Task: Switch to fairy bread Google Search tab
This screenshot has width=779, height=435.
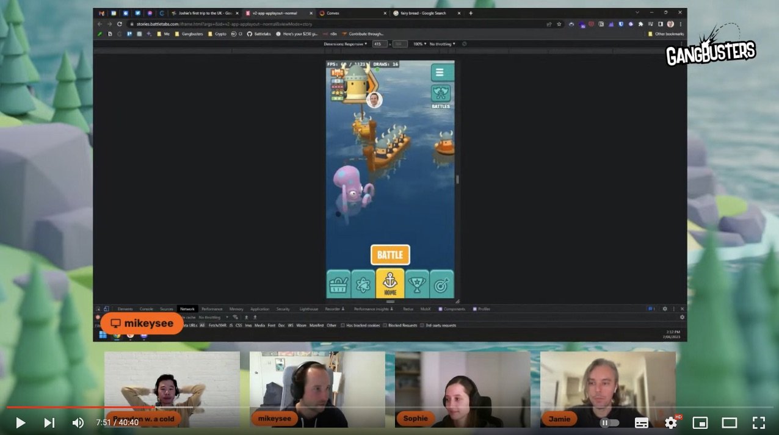Action: click(426, 13)
